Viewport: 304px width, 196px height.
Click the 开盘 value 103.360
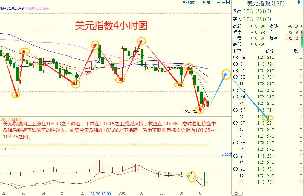point(257,38)
